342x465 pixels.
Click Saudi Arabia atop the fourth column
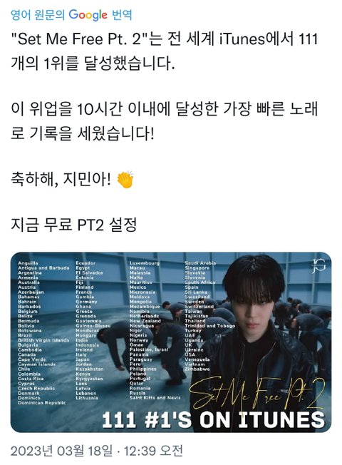pyautogui.click(x=200, y=263)
